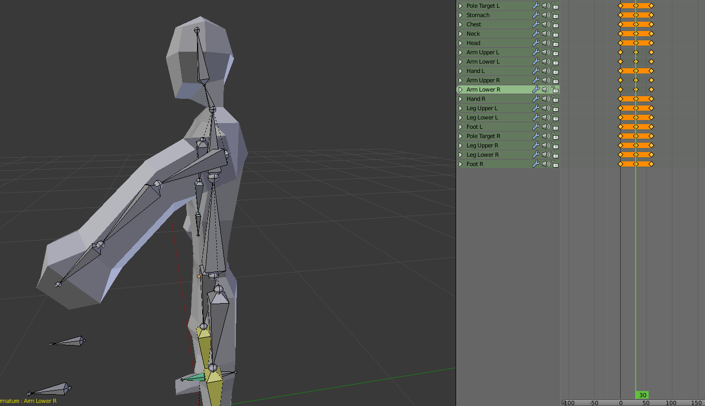Select the Arm Lower L channel name
Image resolution: width=705 pixels, height=406 pixels.
483,62
